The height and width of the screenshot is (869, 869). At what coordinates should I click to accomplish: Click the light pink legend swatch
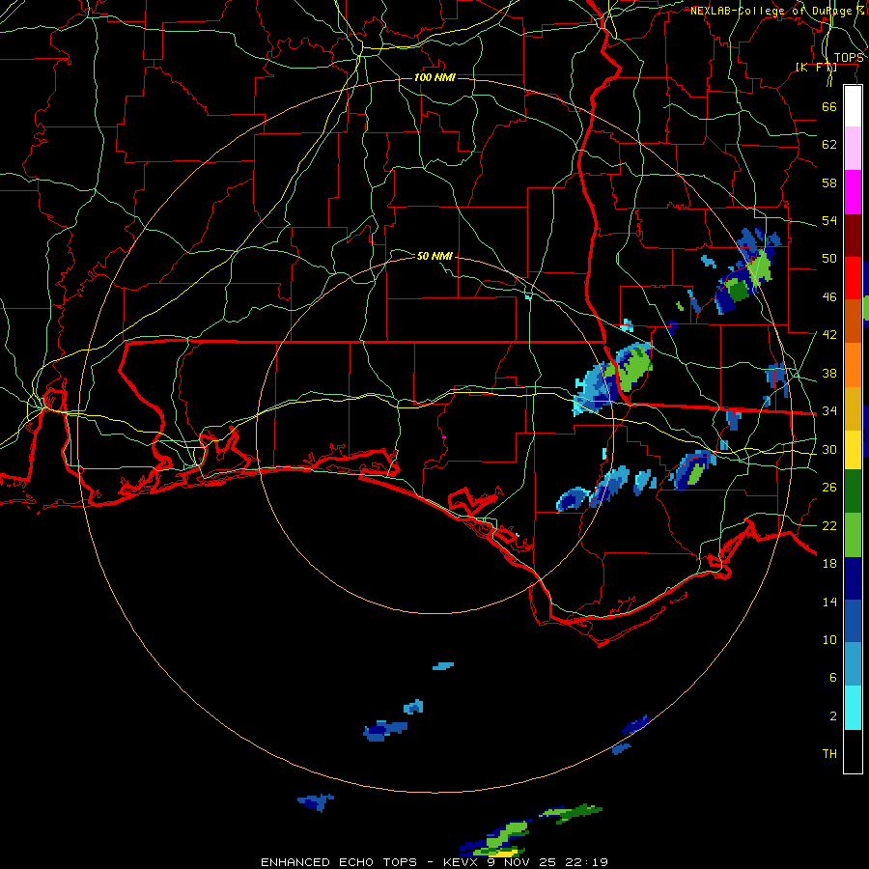(853, 149)
